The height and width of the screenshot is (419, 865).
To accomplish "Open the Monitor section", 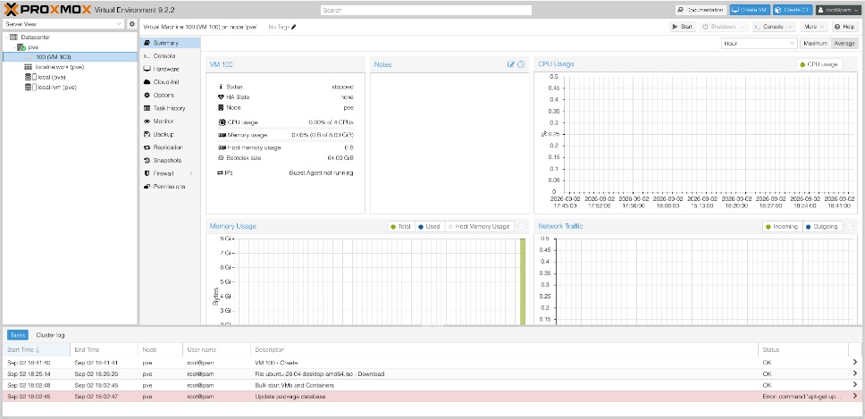I will (170, 122).
